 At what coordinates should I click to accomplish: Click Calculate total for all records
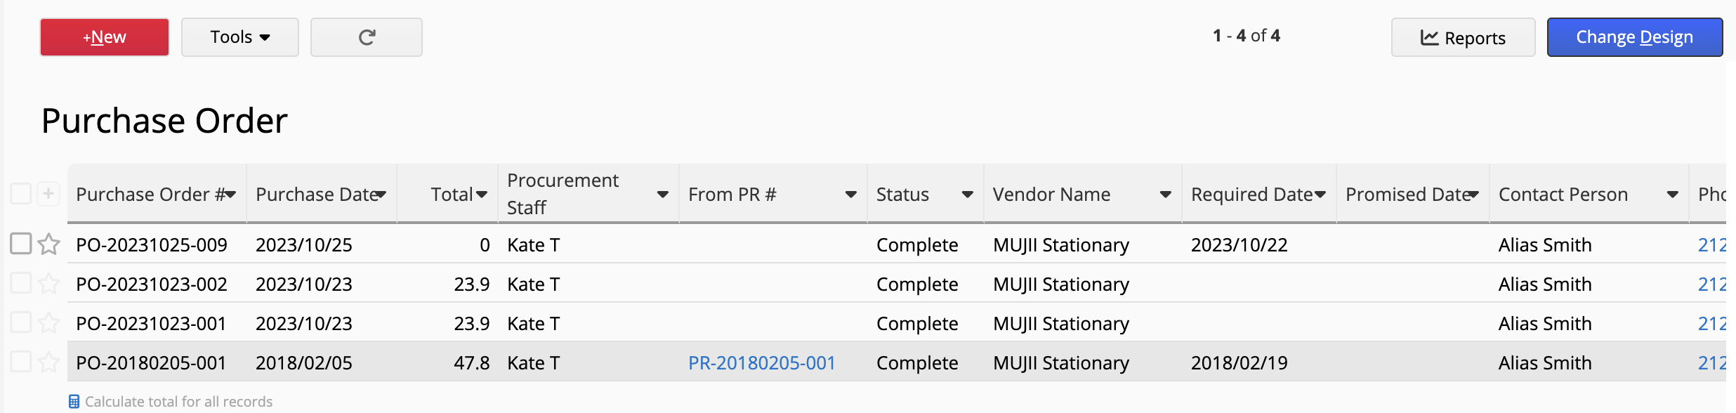click(178, 402)
